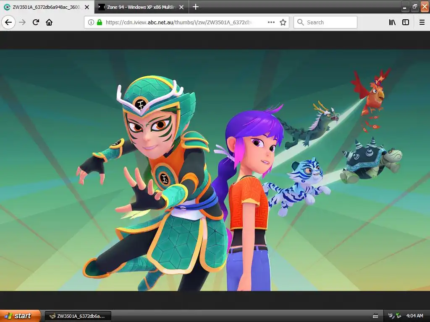Minimize the Firefox window
Screen dimensions: 430x322
click(404, 7)
